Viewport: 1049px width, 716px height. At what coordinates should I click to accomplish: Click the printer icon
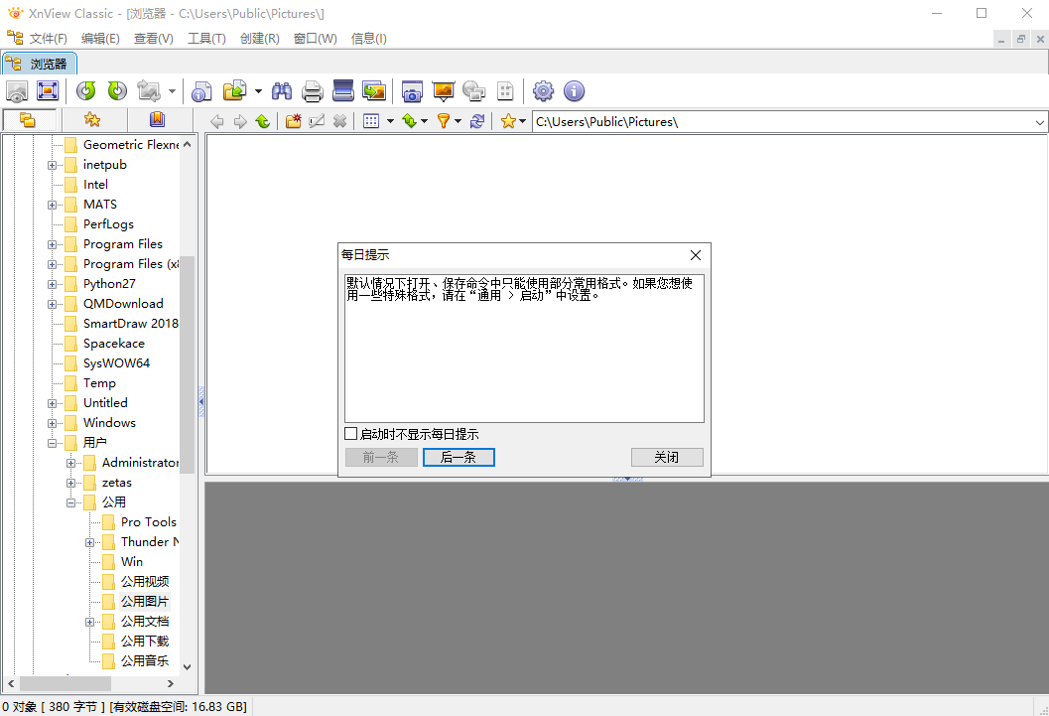[x=313, y=91]
